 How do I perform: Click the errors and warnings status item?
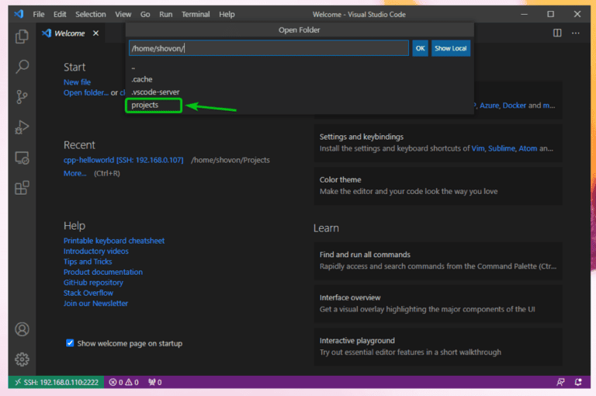tap(124, 382)
